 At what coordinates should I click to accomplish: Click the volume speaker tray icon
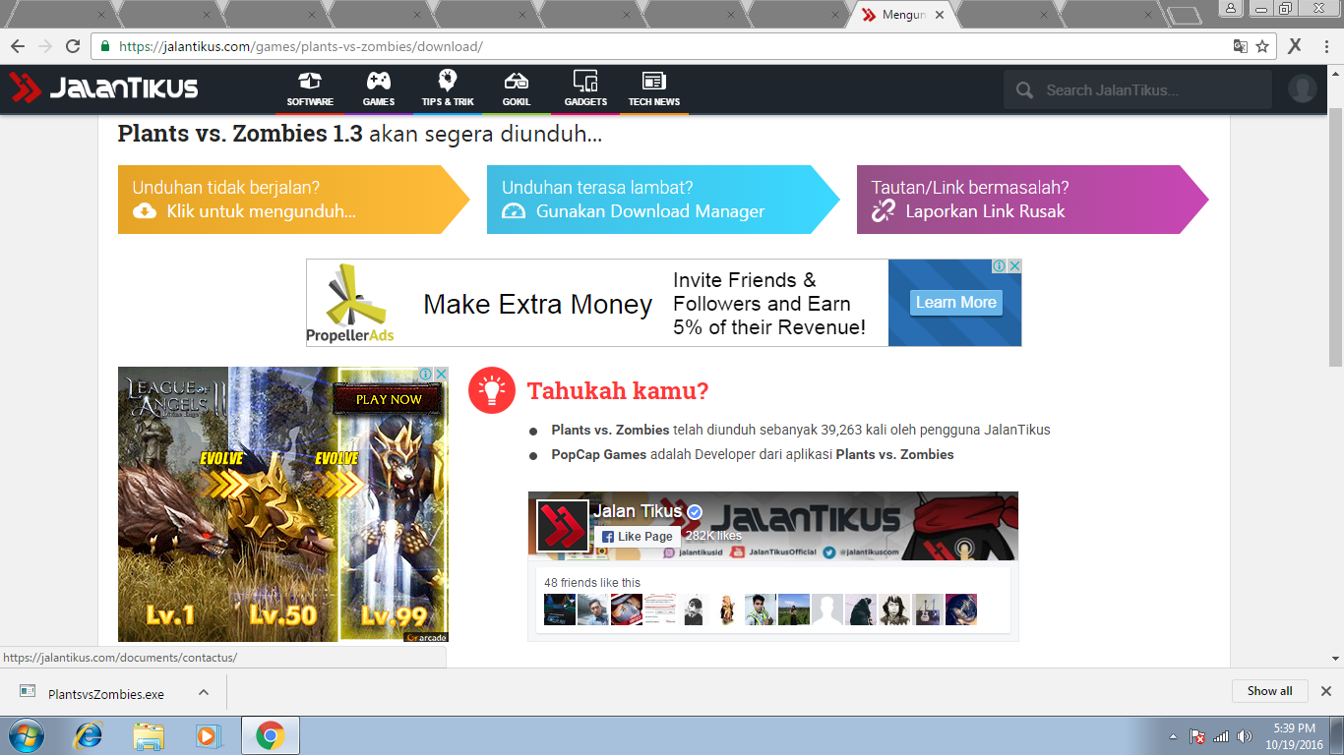coord(1245,736)
